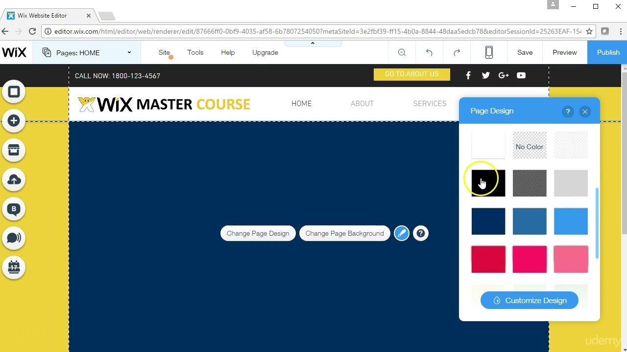Screen dimensions: 627x352
Task: Open the Blog manager icon
Action: pyautogui.click(x=14, y=209)
